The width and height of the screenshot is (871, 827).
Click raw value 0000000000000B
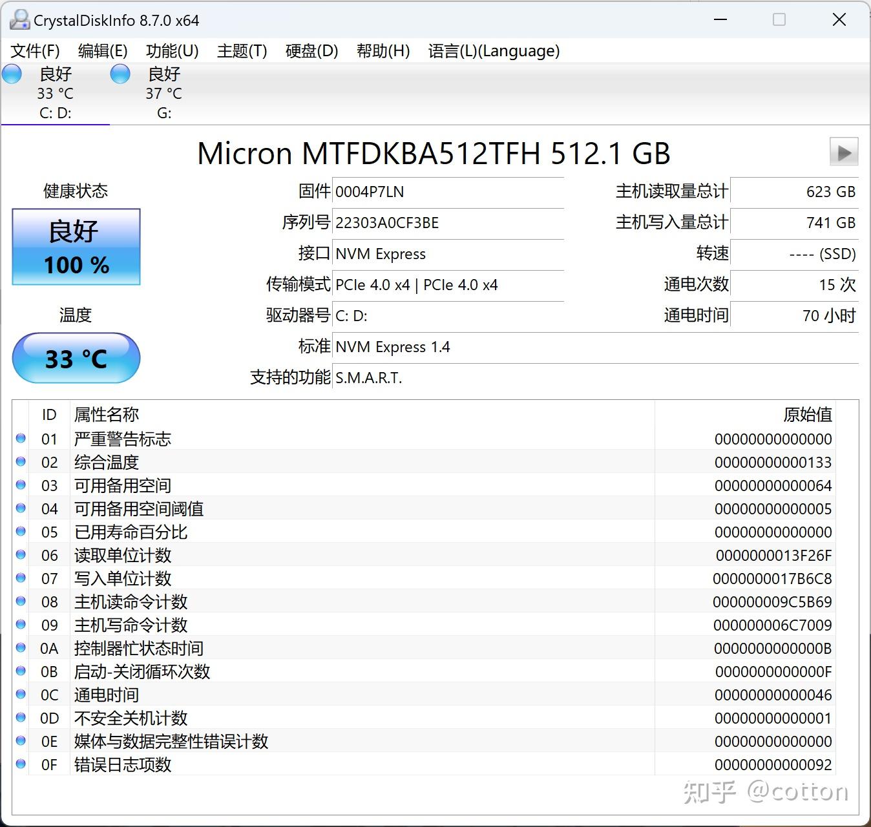click(x=773, y=649)
